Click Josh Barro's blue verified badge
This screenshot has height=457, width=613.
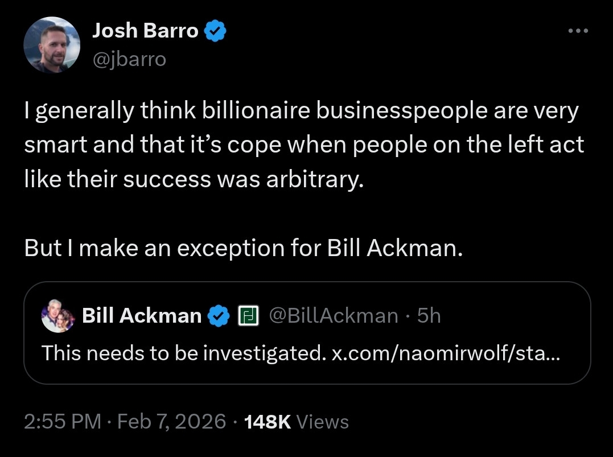pyautogui.click(x=216, y=32)
